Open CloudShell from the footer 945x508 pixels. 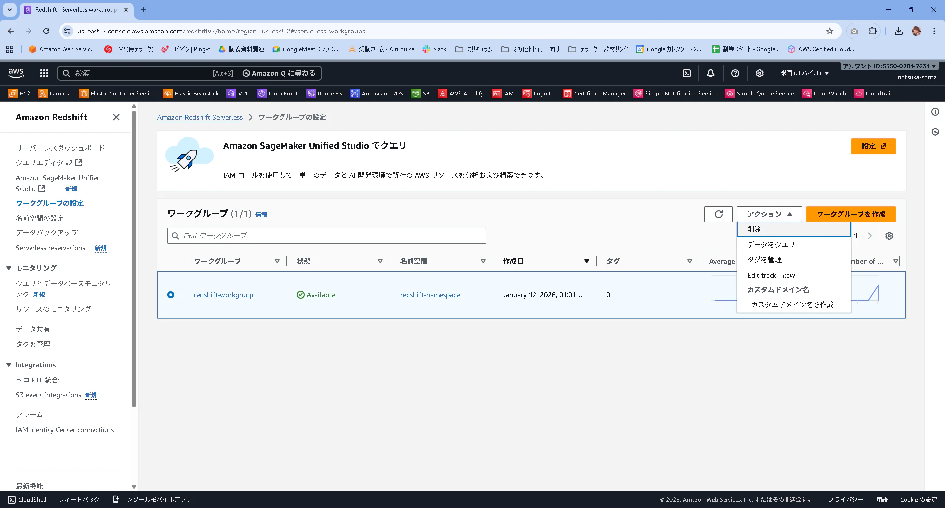(27, 500)
